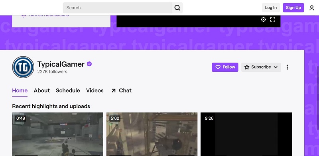Viewport: 319px width, 156px height.
Task: Open the 5:00 highlight video thumbnail
Action: (152, 134)
